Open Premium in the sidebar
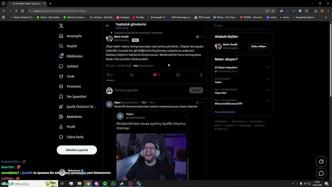Image resolution: width=332 pixels, height=187 pixels. [x=70, y=86]
